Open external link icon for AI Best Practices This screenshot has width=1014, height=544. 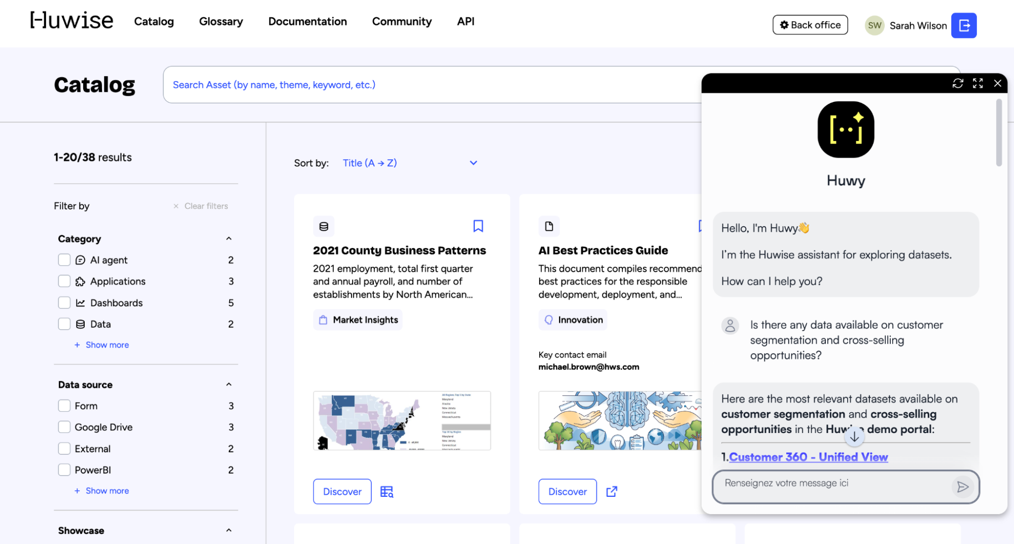pos(612,492)
